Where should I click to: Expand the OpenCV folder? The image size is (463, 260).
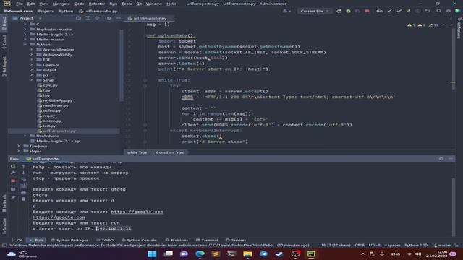32,64
